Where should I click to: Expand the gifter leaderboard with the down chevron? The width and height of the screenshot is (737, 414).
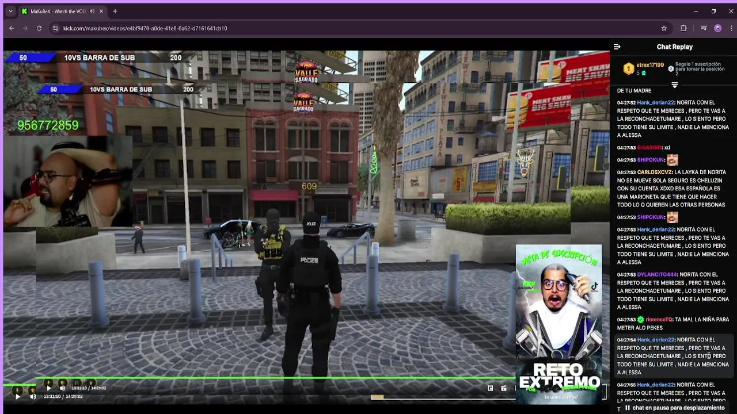[x=674, y=85]
